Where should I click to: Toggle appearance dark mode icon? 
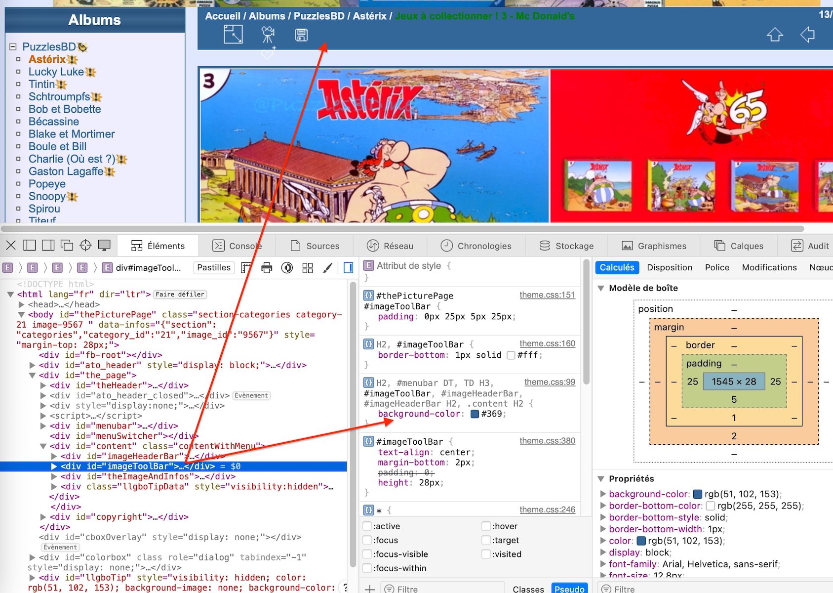pos(287,268)
